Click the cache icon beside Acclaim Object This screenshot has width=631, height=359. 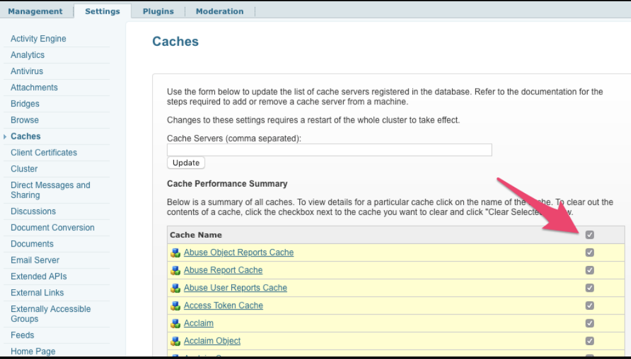pos(175,341)
